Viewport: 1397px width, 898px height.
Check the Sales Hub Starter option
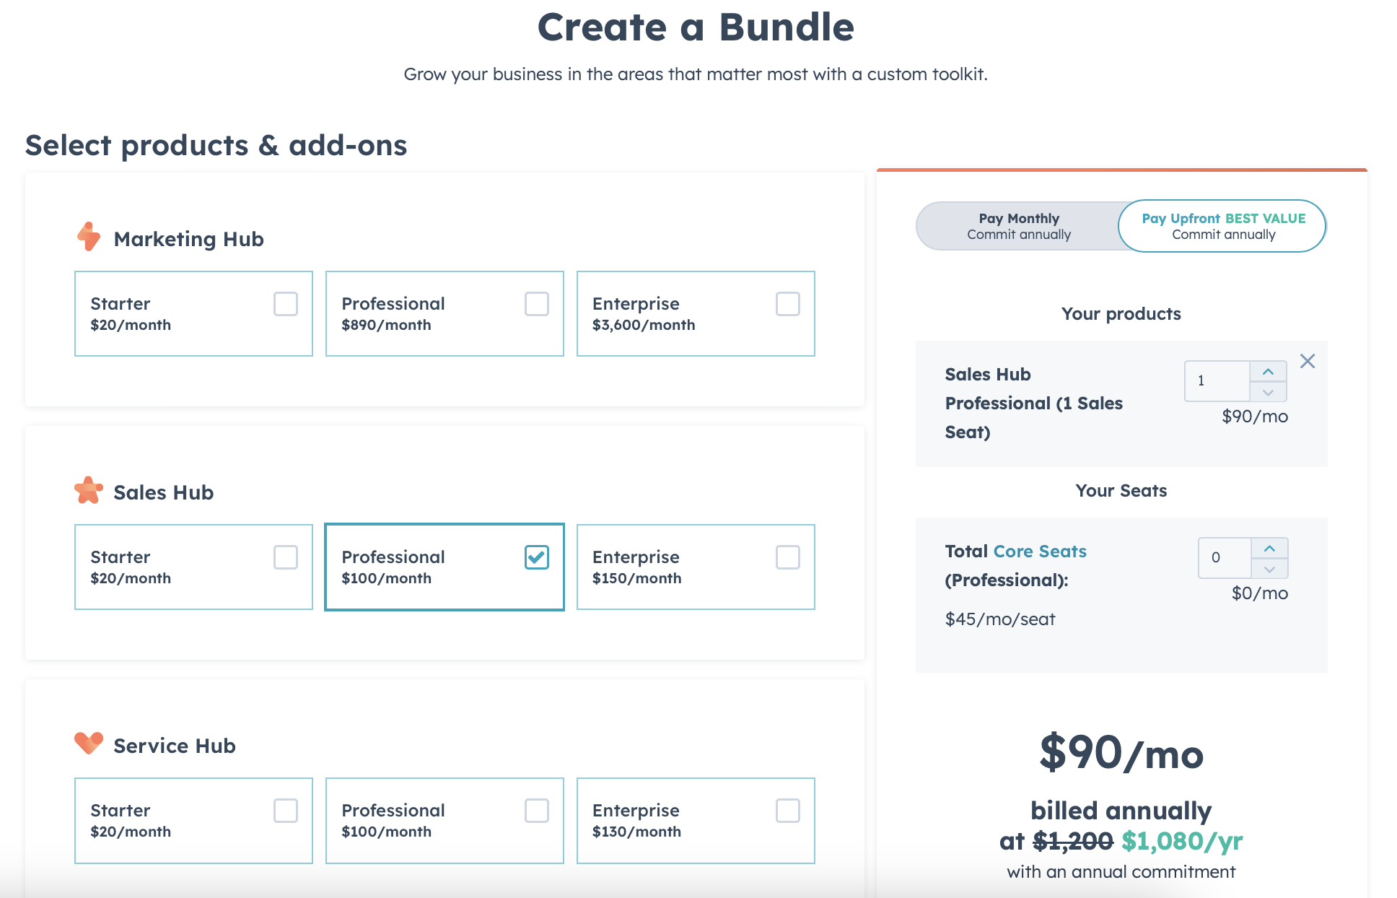[285, 557]
